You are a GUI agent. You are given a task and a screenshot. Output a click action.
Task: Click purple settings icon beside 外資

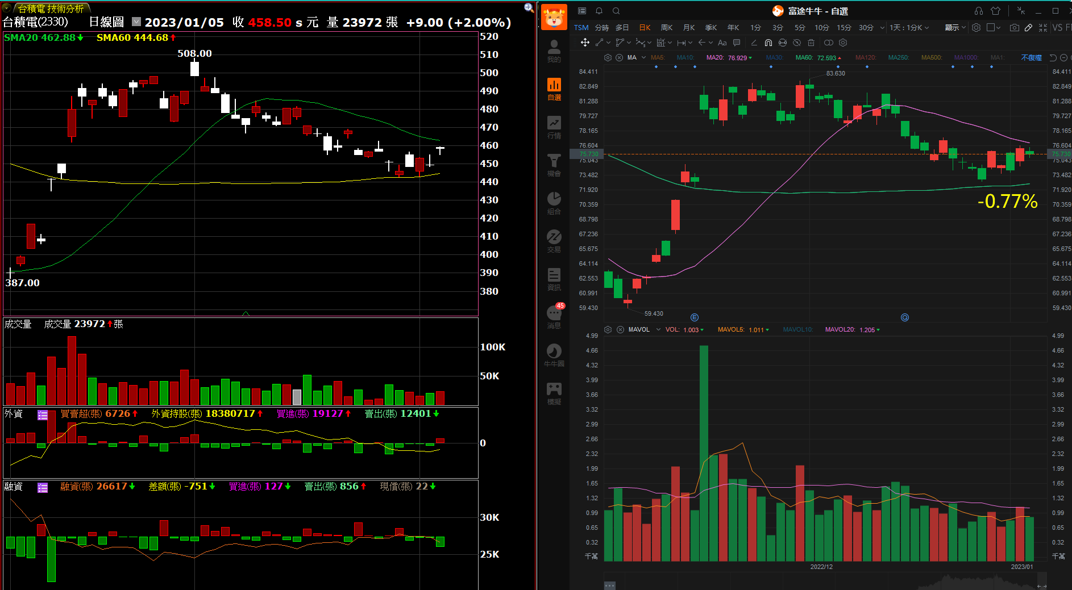coord(43,415)
